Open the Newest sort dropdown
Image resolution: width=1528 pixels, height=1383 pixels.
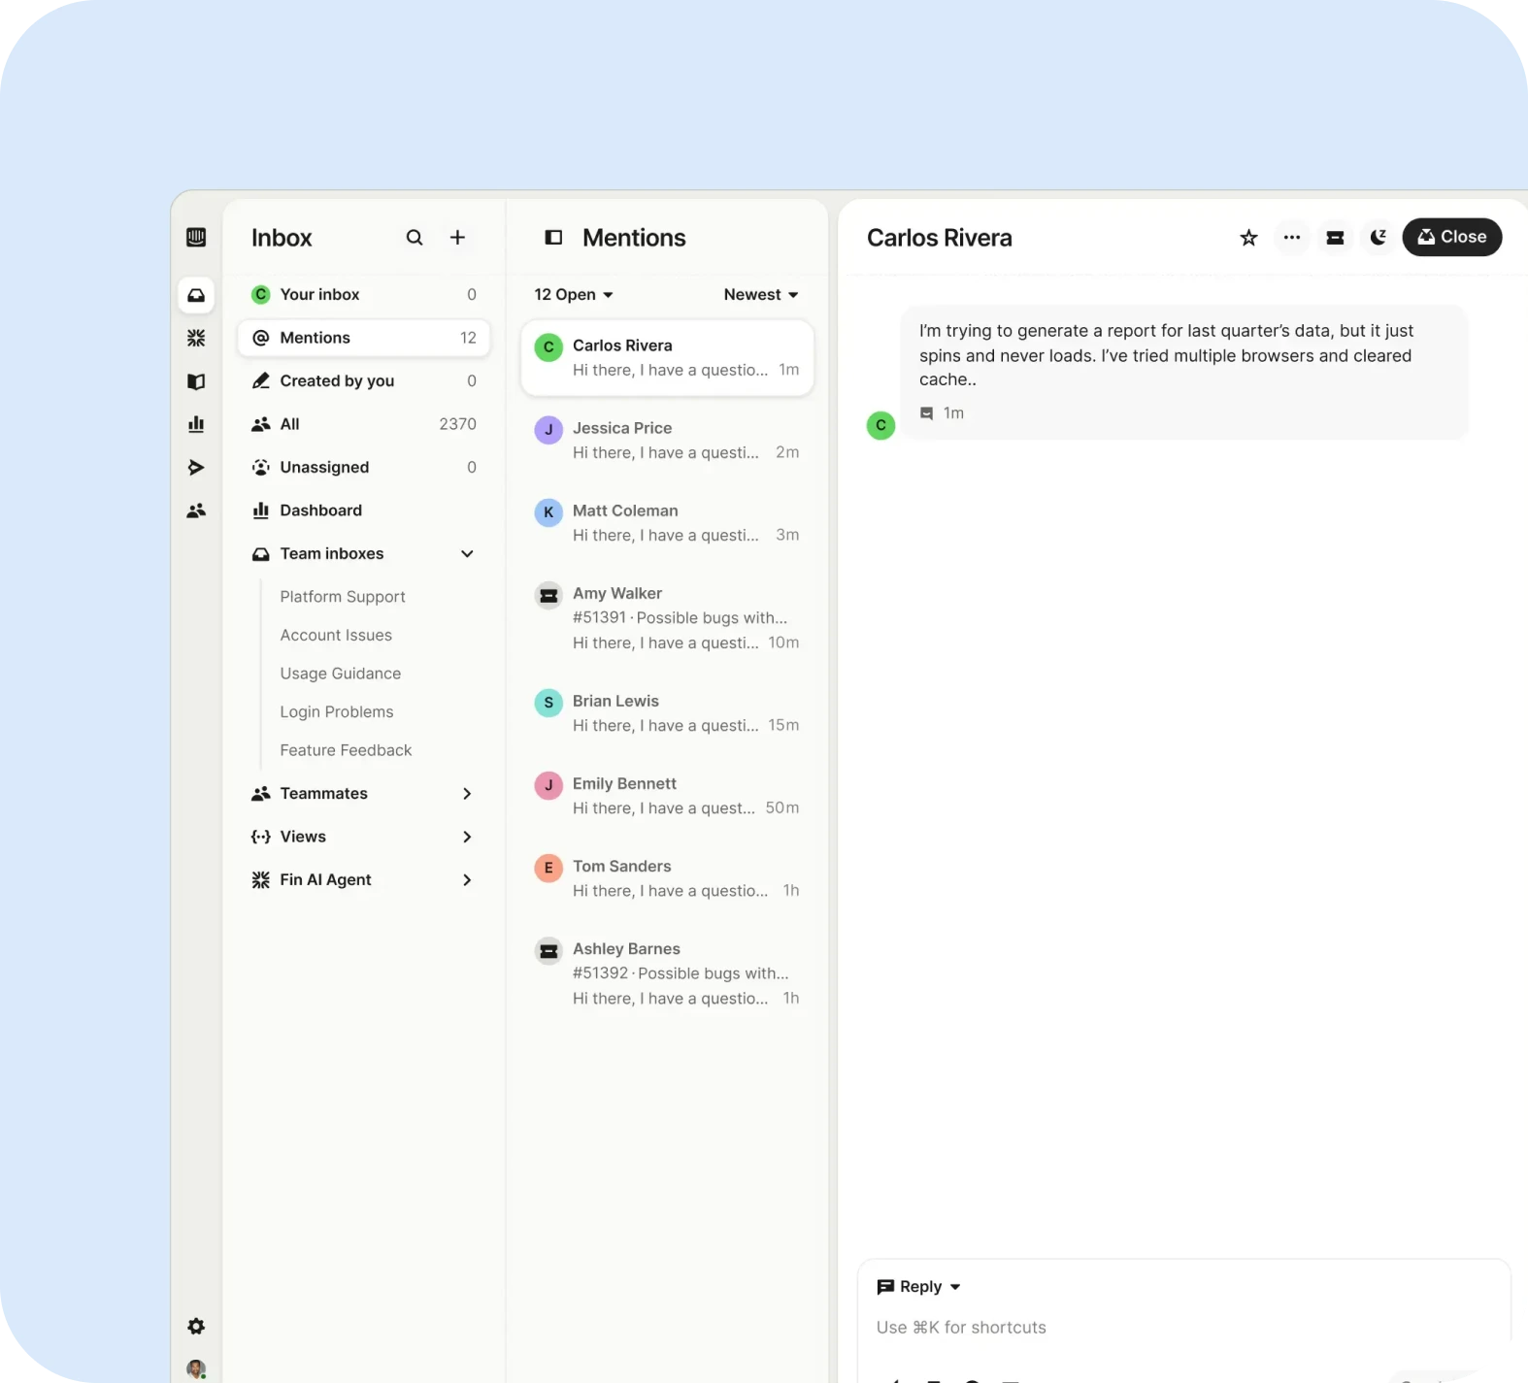[x=760, y=295]
